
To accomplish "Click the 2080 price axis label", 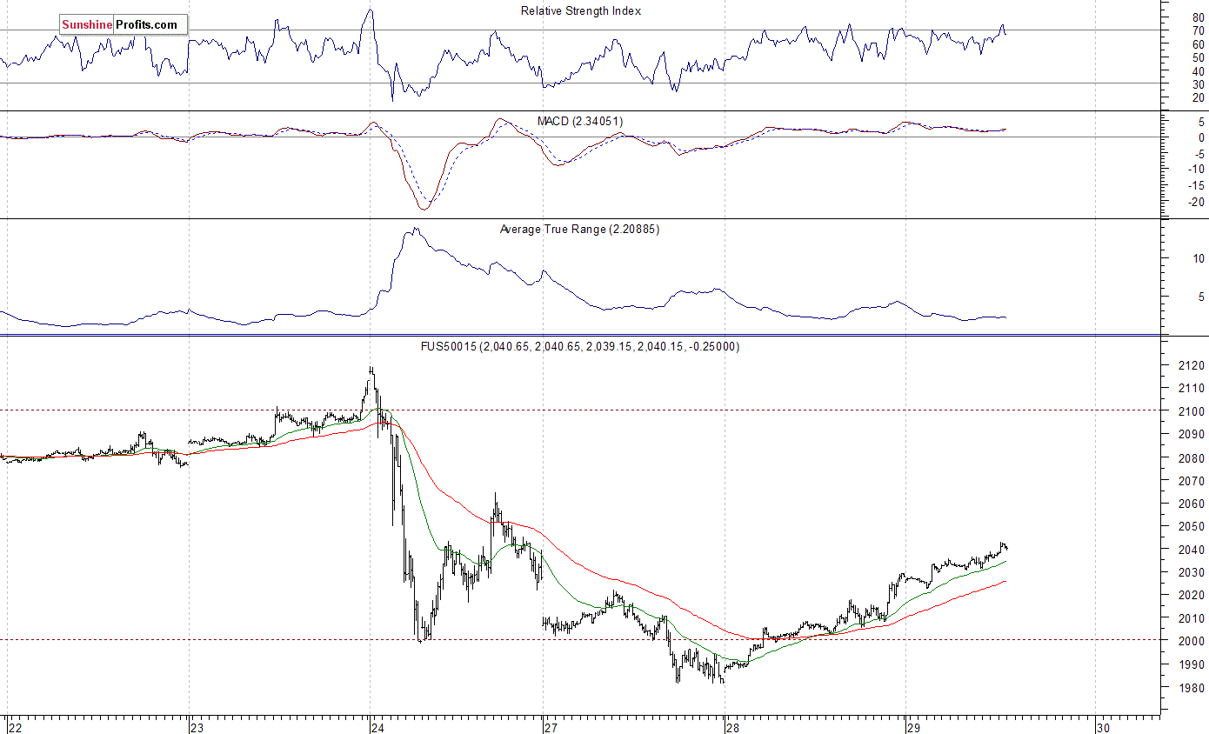I will (1191, 457).
